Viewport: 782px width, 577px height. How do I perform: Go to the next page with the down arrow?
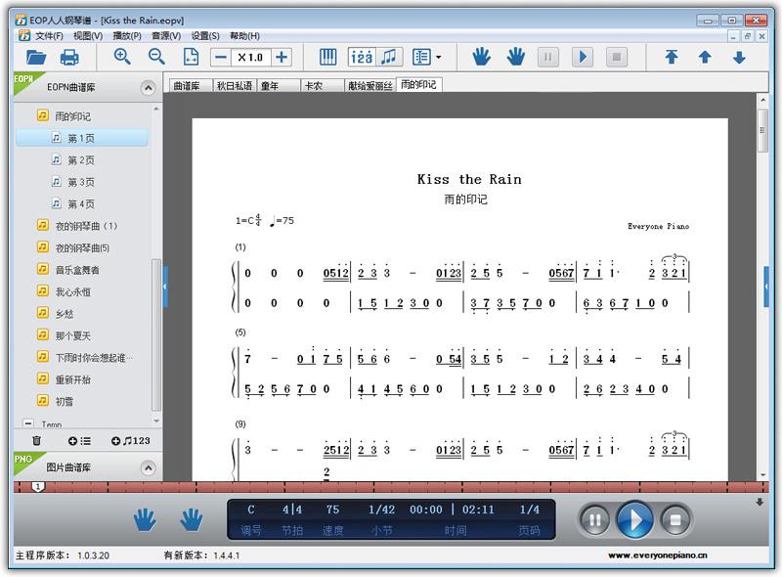pos(739,58)
